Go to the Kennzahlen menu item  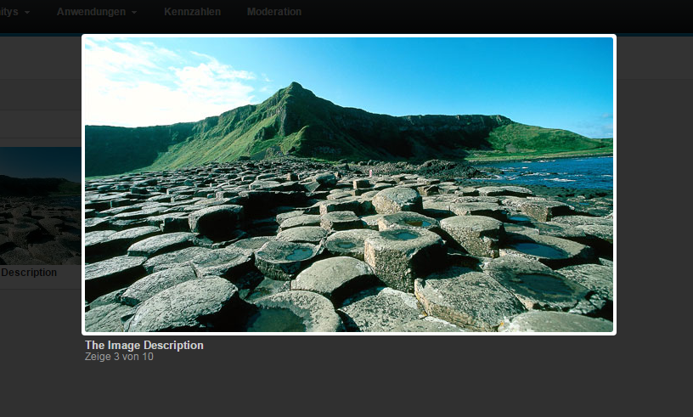pyautogui.click(x=192, y=12)
